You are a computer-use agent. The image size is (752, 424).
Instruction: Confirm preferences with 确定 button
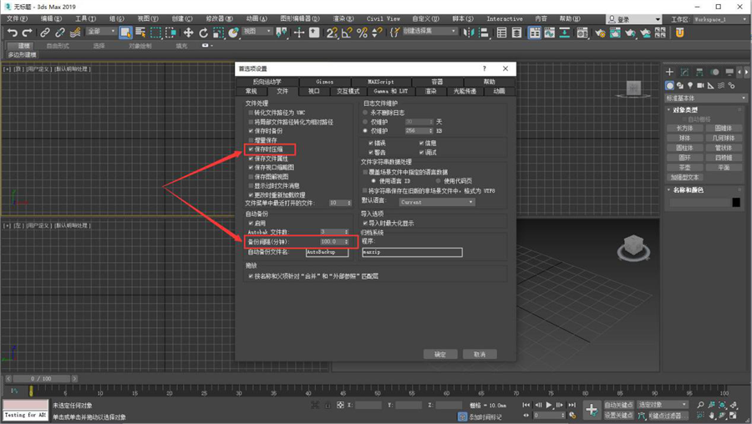[x=440, y=354]
